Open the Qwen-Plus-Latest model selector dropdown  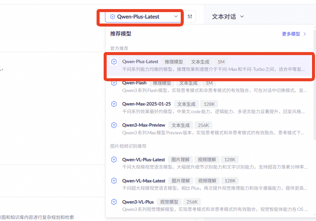point(143,17)
